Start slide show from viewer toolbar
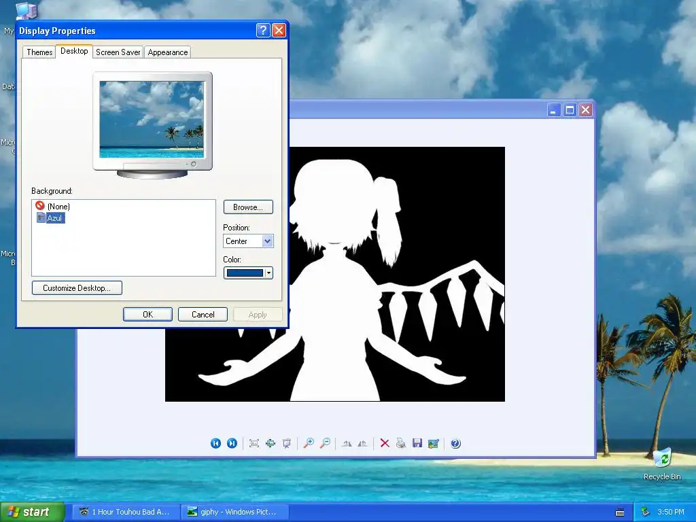Image resolution: width=696 pixels, height=522 pixels. (x=287, y=443)
